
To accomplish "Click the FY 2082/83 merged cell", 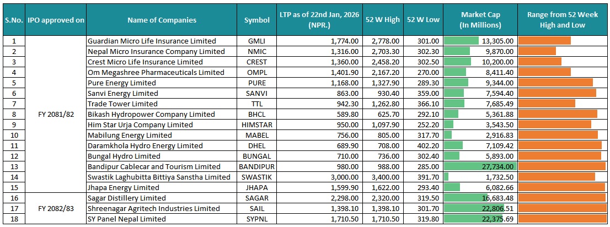I will click(57, 208).
